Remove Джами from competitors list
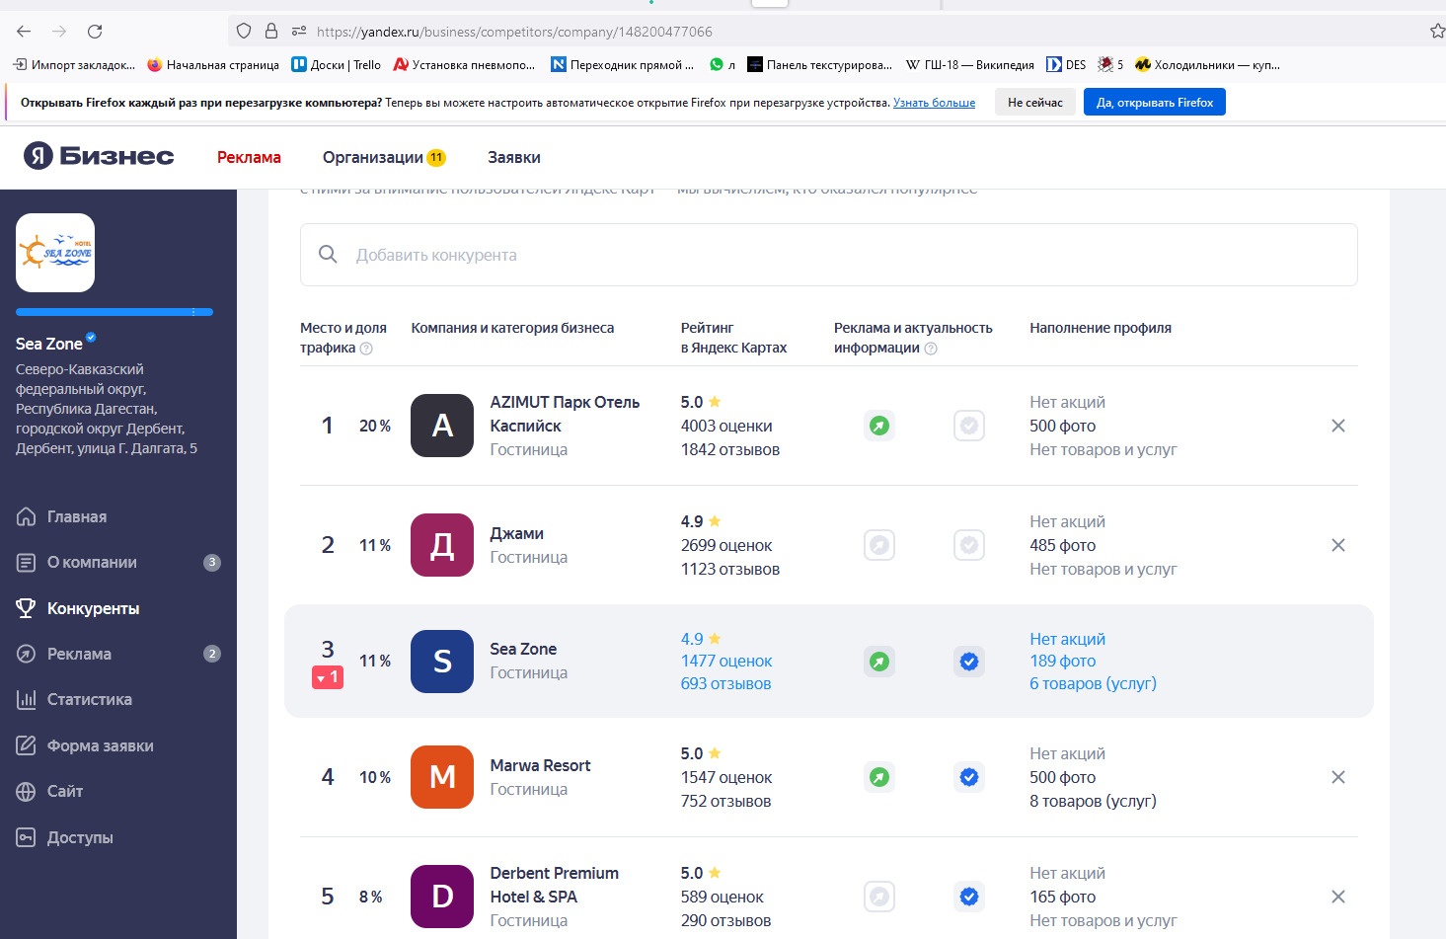Image resolution: width=1446 pixels, height=939 pixels. pyautogui.click(x=1338, y=545)
